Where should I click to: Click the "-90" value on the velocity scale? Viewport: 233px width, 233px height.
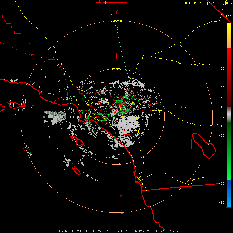[x=221, y=202]
